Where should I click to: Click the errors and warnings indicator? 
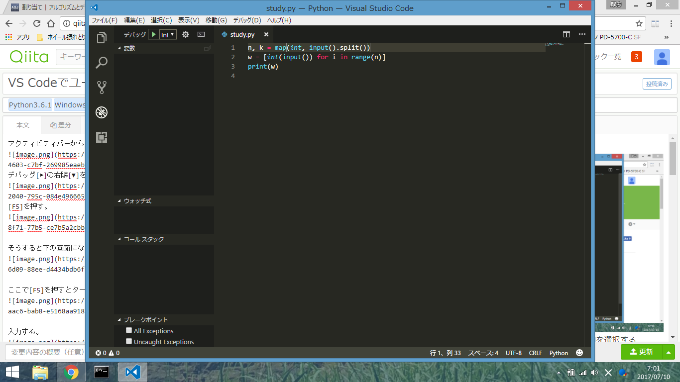[x=106, y=353]
